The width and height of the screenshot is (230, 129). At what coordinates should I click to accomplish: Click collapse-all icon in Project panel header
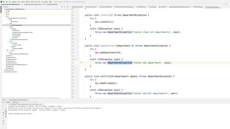(x=64, y=7)
